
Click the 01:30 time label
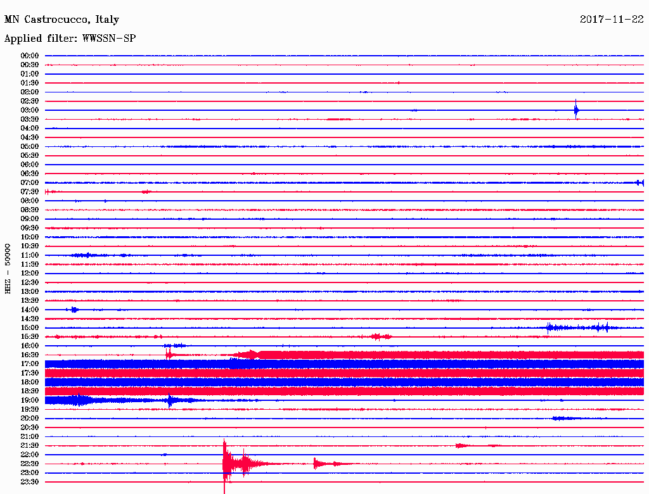click(30, 83)
